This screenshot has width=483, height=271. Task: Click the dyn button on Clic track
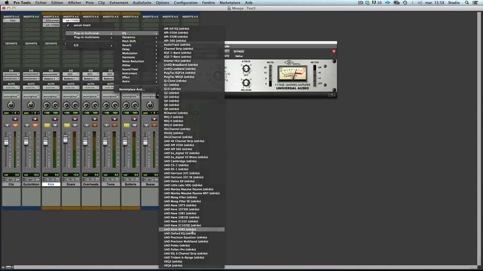11,180
